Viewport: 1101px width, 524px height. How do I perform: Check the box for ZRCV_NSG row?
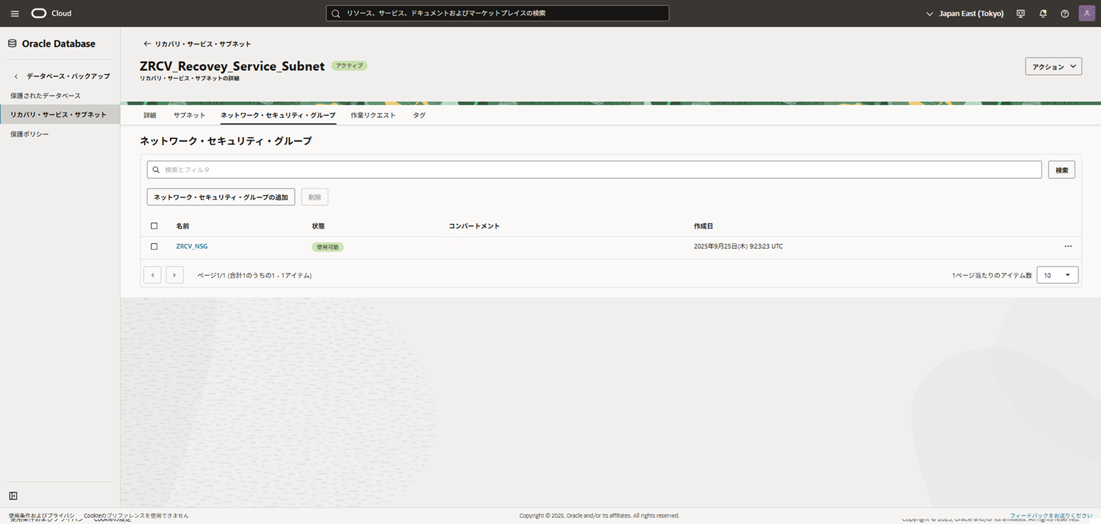coord(154,247)
